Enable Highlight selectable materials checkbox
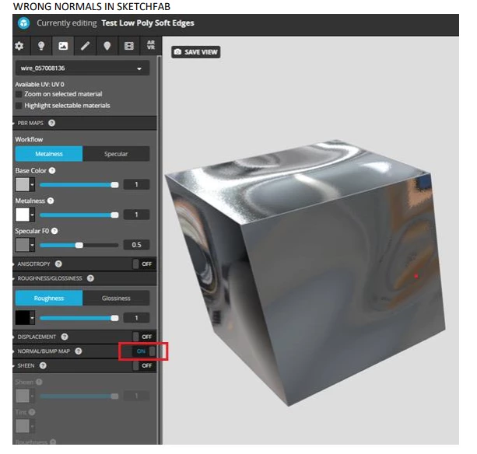 (x=19, y=106)
